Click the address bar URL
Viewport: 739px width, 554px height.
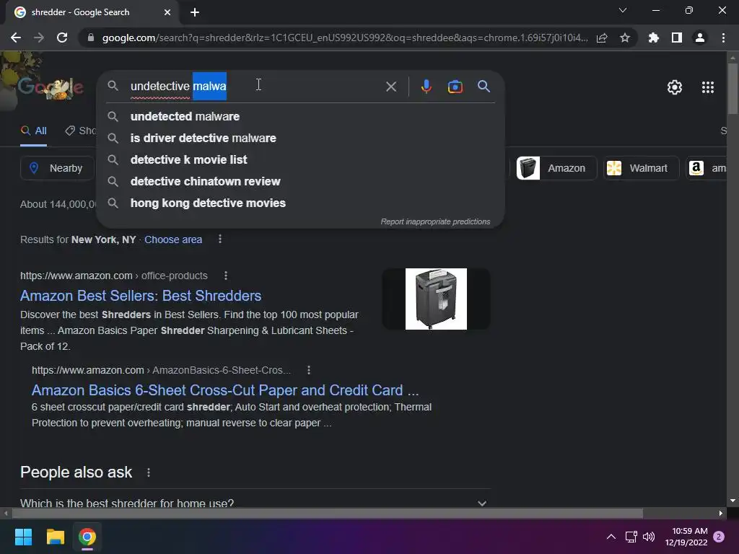[345, 38]
